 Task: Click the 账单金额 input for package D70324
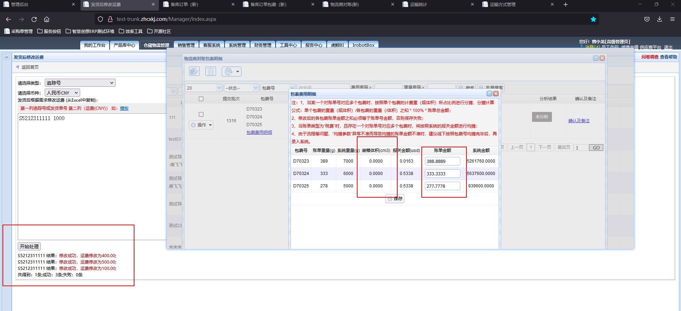(x=442, y=174)
